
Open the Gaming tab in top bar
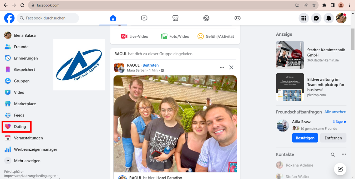[x=237, y=18]
